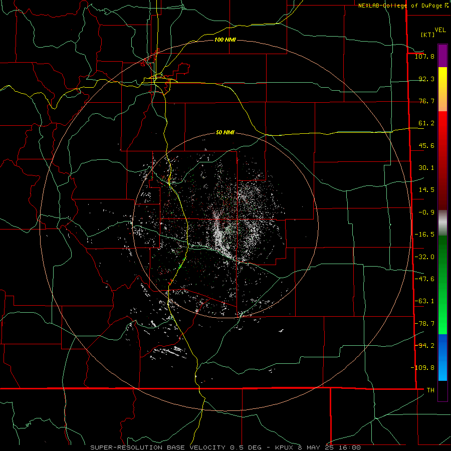This screenshot has height=451, width=451.
Task: Select the -16.5 scale value
Action: pos(424,235)
